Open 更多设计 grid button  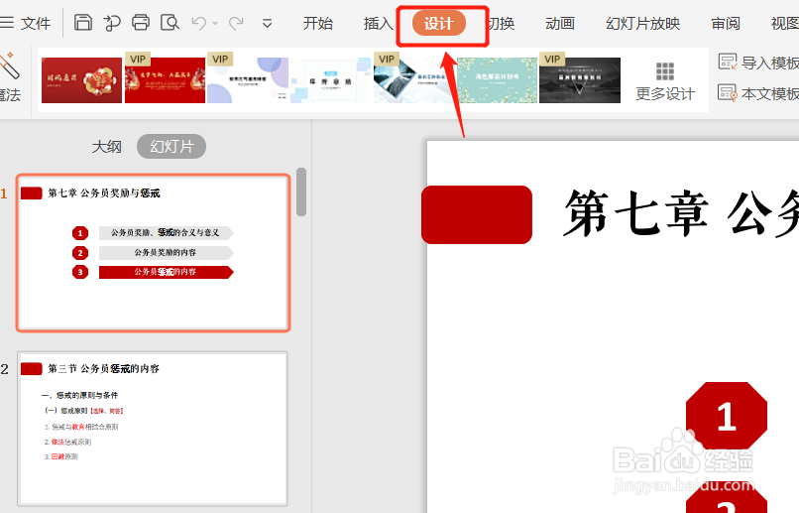coord(665,81)
